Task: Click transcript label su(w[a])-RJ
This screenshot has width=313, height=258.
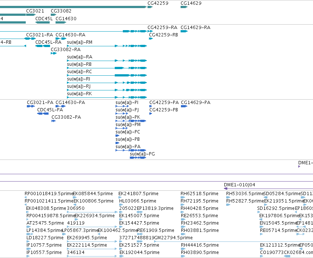Action: coord(79,86)
